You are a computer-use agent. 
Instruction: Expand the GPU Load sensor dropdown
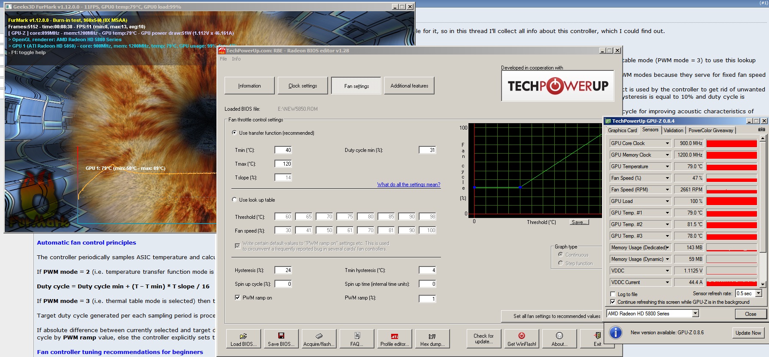(x=667, y=201)
